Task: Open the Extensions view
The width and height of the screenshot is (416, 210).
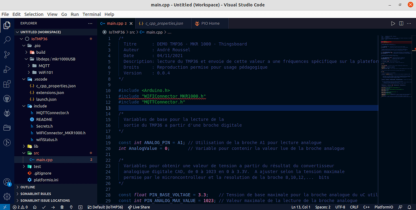Action: (x=7, y=84)
